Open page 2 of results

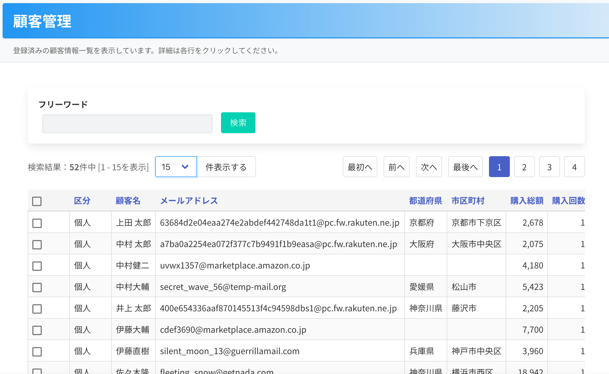[524, 167]
